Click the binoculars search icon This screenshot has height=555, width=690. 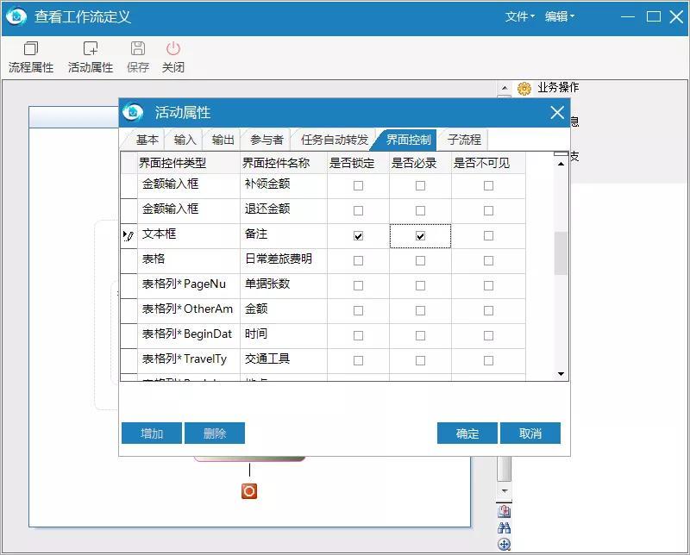click(505, 527)
